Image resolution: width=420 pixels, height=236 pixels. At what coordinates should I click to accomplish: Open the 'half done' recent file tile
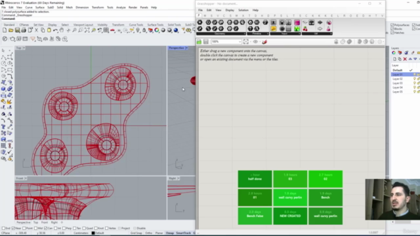click(255, 179)
